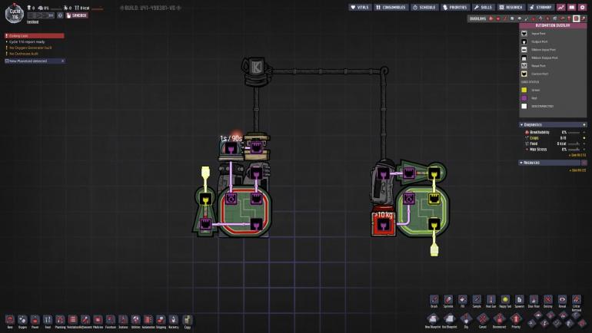Open the Consumables tab
The height and width of the screenshot is (333, 592).
pos(391,7)
